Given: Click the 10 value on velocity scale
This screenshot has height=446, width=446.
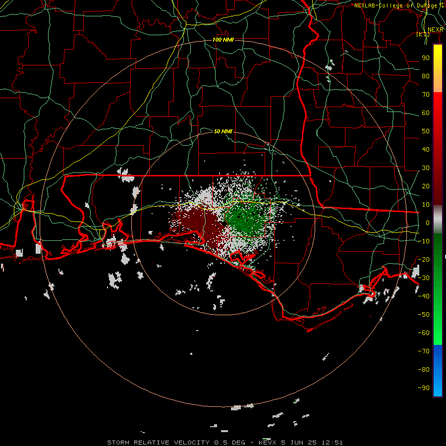Looking at the screenshot, I should (x=426, y=205).
